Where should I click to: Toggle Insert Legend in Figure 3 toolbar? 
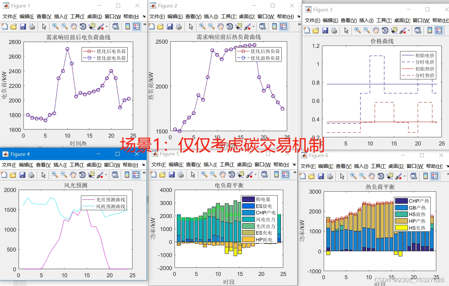[x=439, y=30]
